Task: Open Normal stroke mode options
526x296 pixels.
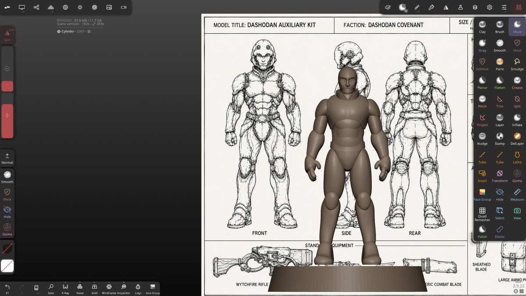Action: (7, 158)
